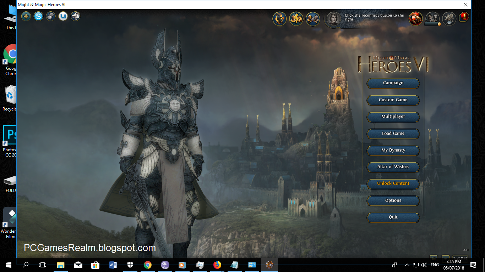Open the Load Game screen
The height and width of the screenshot is (272, 485).
coord(393,134)
